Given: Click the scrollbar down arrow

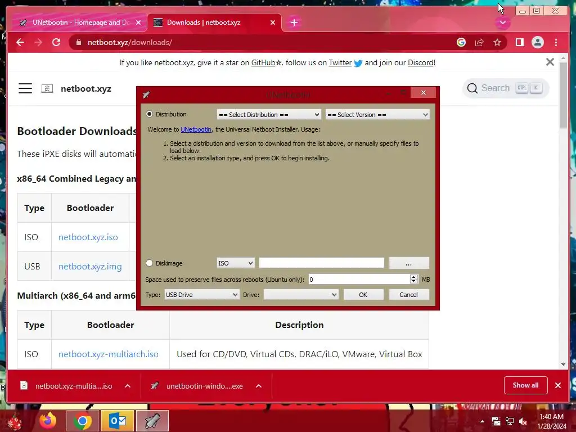Looking at the screenshot, I should (x=563, y=364).
